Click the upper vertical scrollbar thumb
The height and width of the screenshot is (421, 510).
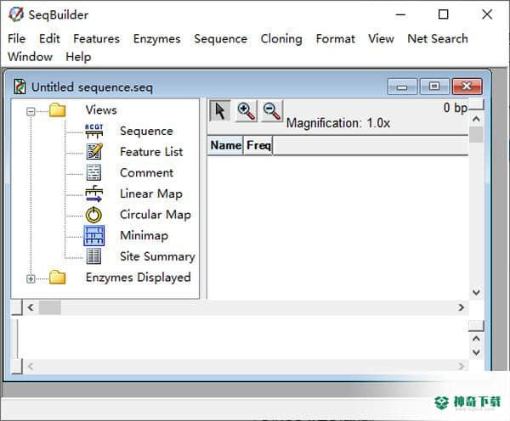click(x=476, y=134)
